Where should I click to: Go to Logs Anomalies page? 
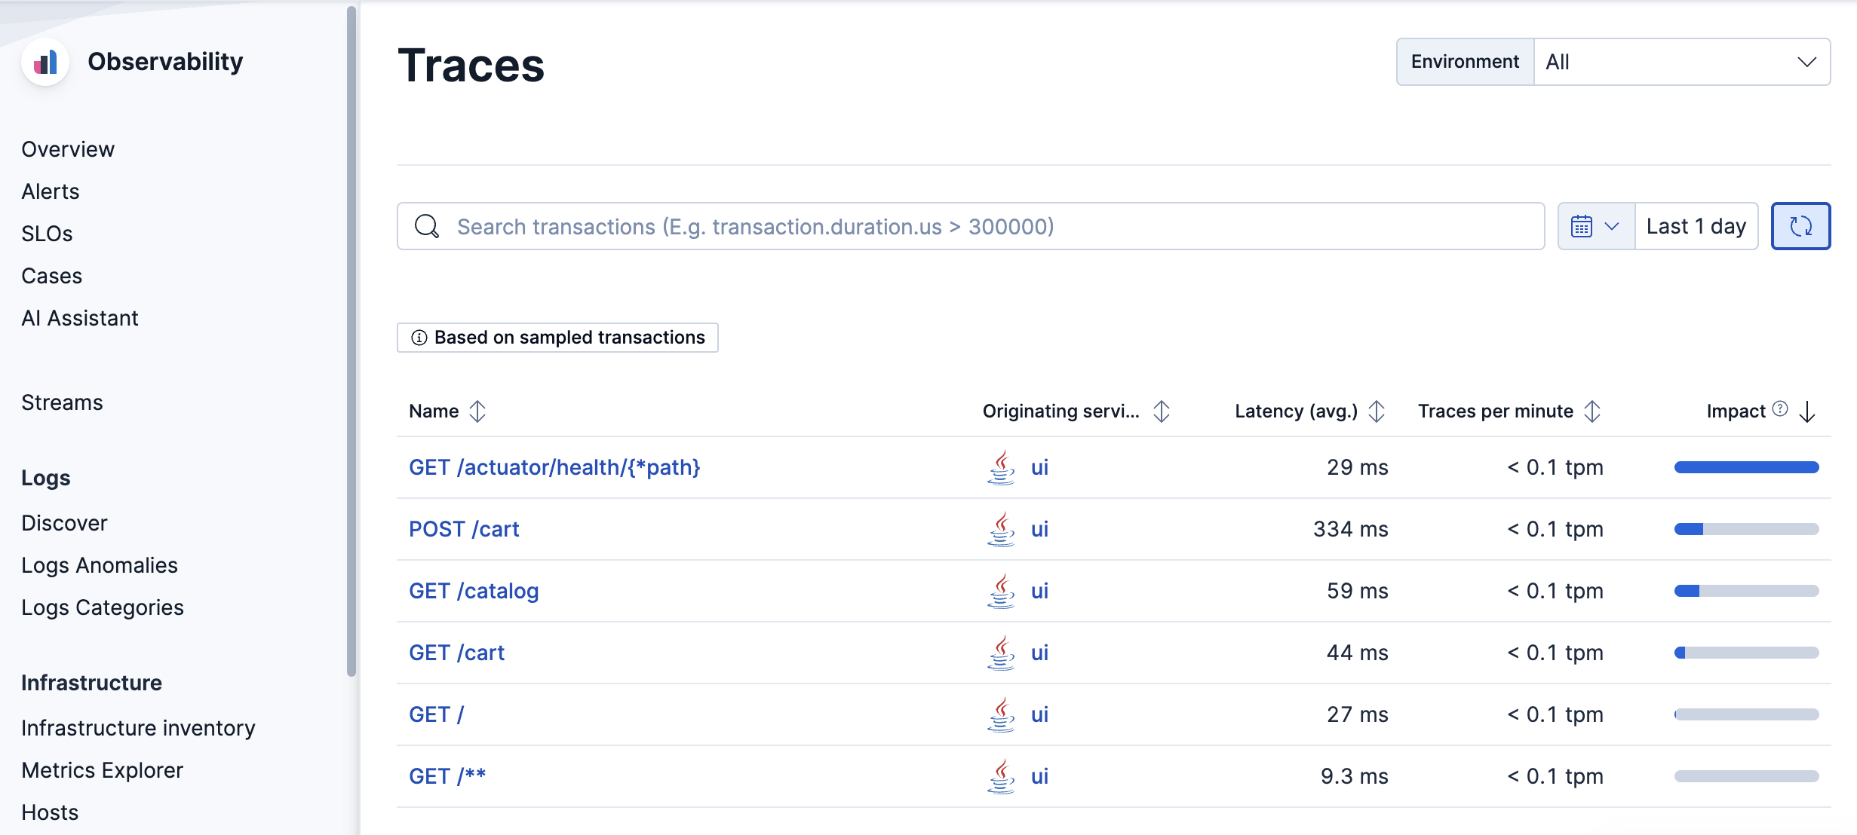(100, 565)
